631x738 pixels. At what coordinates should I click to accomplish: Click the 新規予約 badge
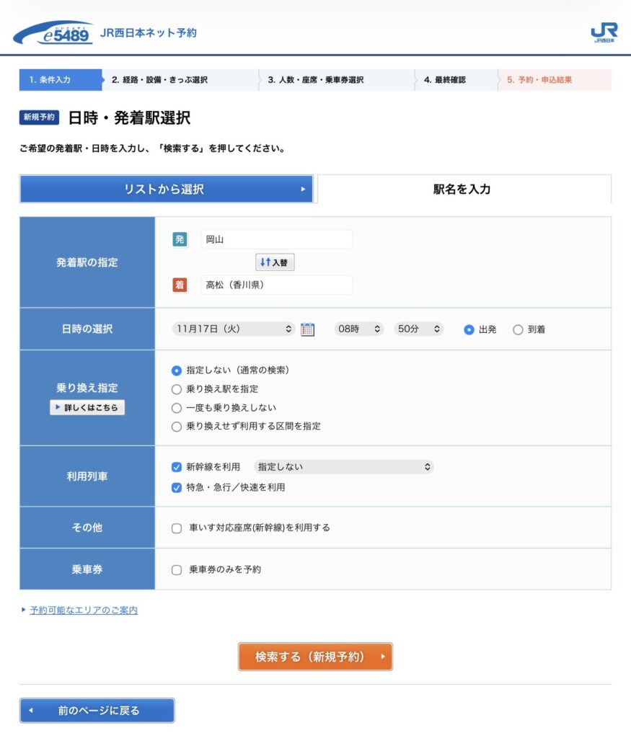click(x=39, y=117)
